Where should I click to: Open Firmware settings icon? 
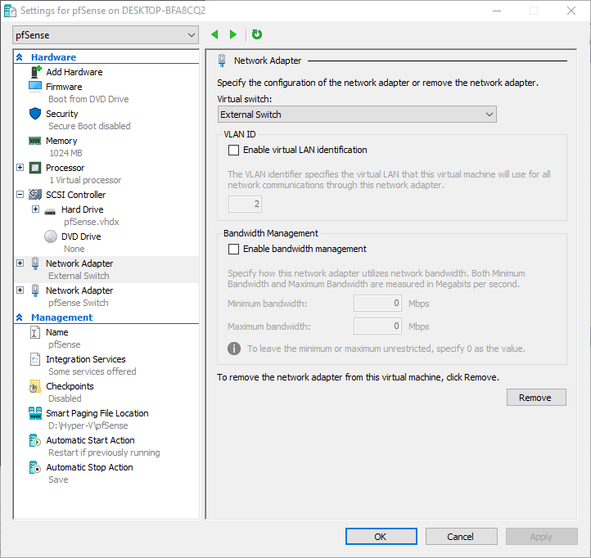click(35, 87)
